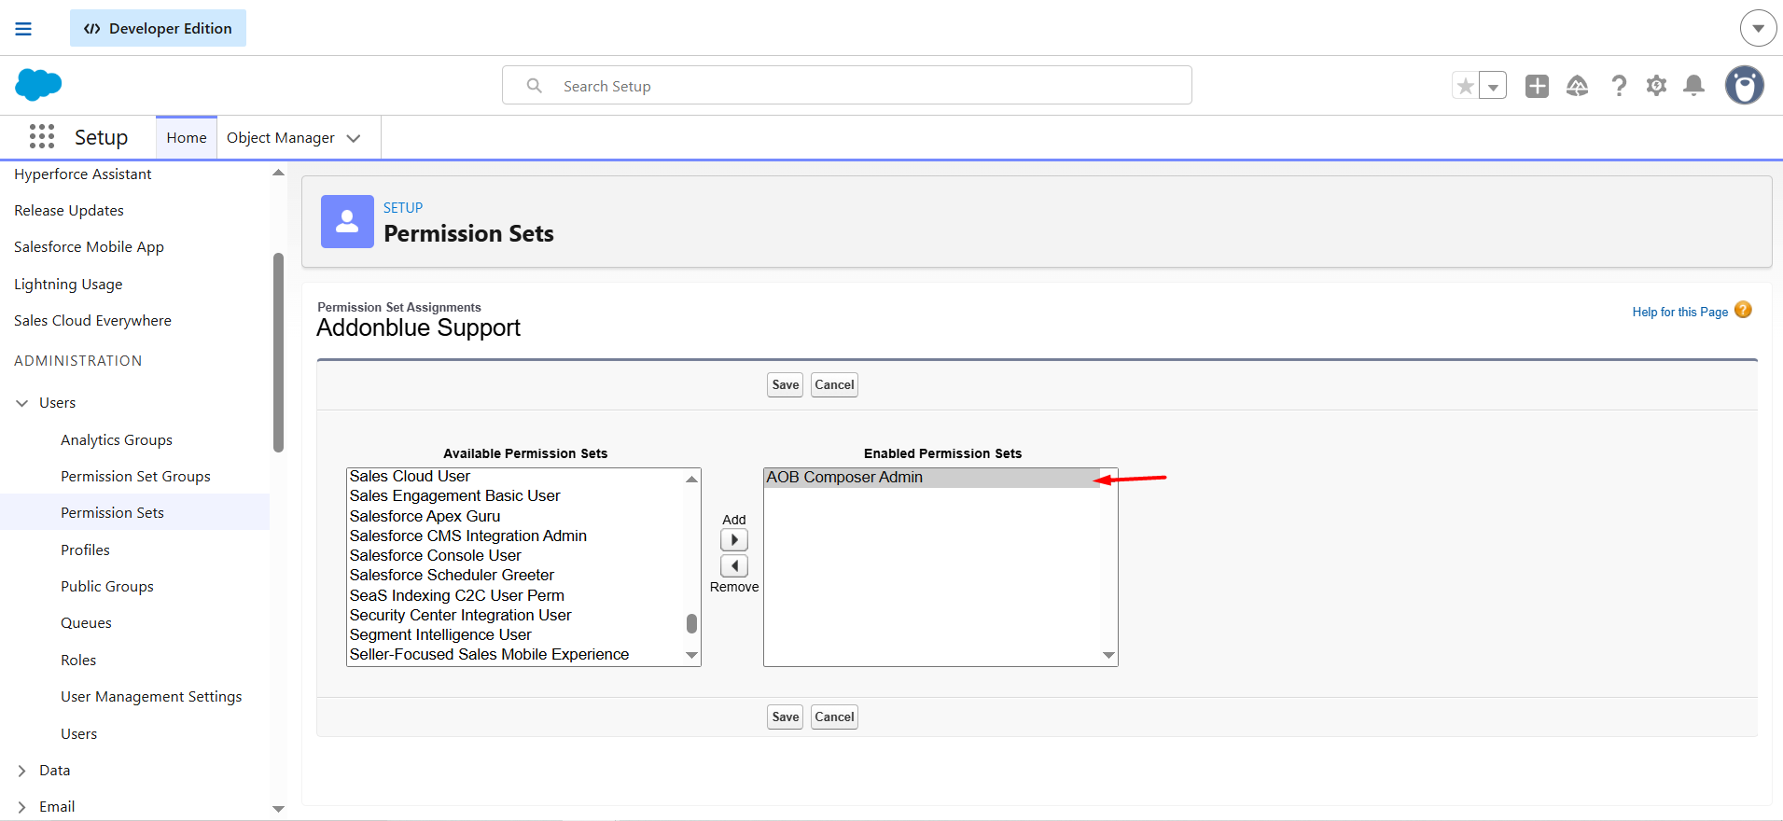This screenshot has height=821, width=1783.
Task: Click the bottom Cancel button
Action: click(x=834, y=717)
